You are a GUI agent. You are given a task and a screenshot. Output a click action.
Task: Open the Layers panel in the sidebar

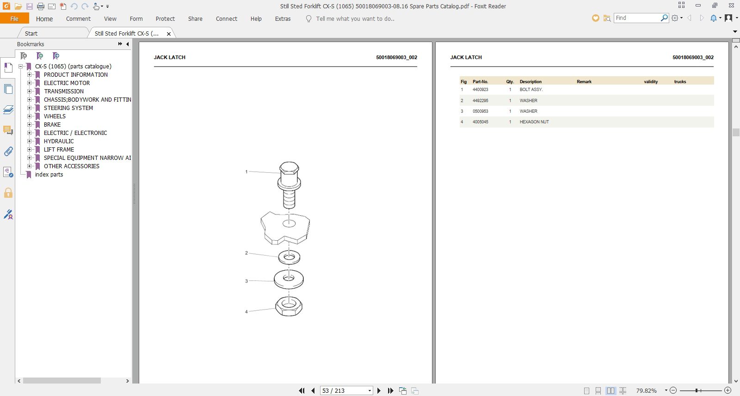8,110
